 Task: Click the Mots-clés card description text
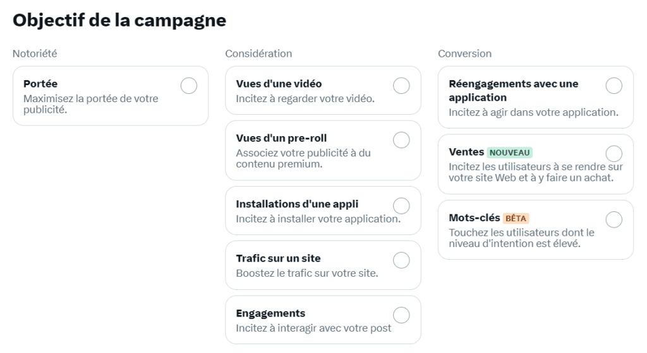521,238
